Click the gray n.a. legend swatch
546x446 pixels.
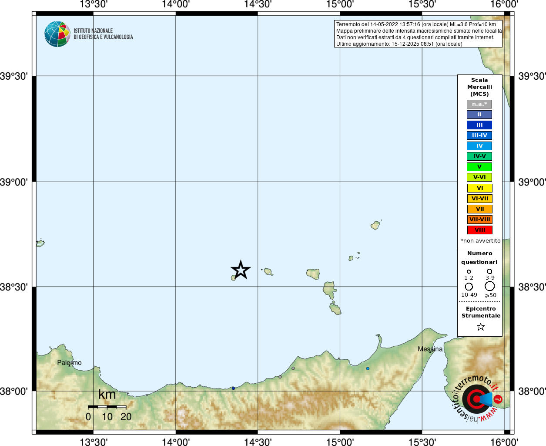point(479,104)
